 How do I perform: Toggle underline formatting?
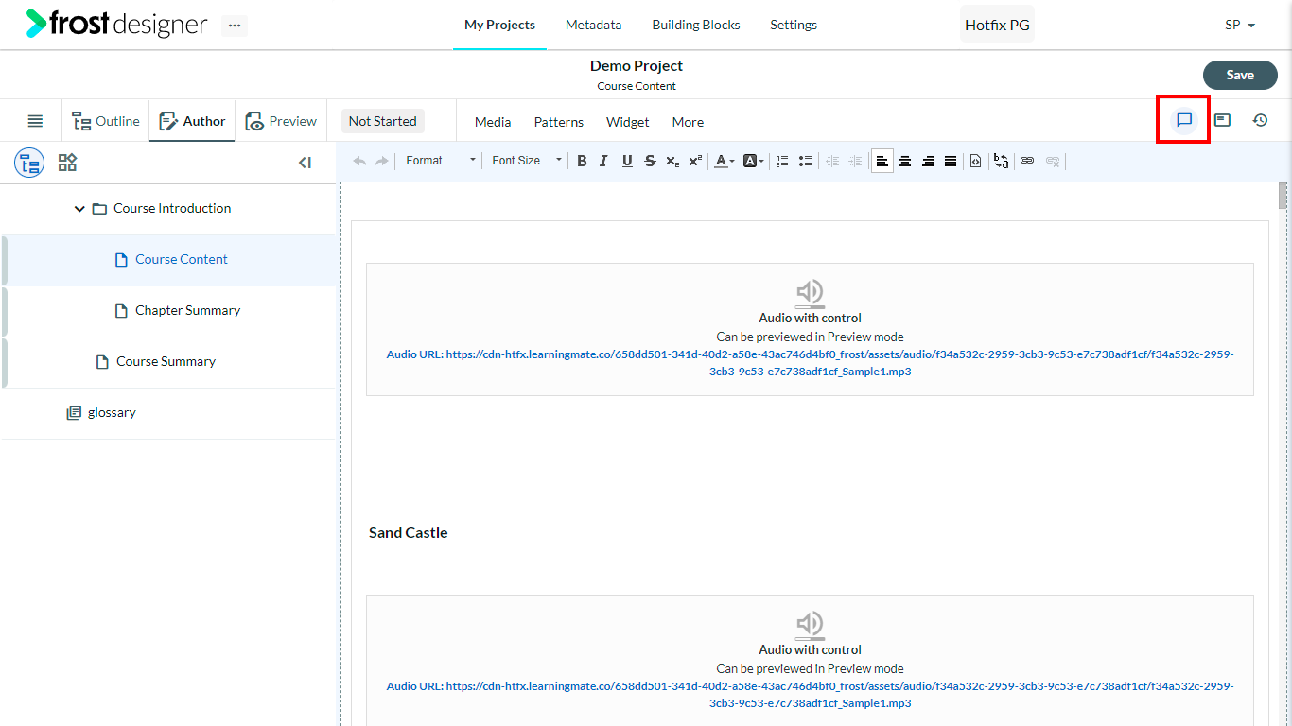point(627,161)
